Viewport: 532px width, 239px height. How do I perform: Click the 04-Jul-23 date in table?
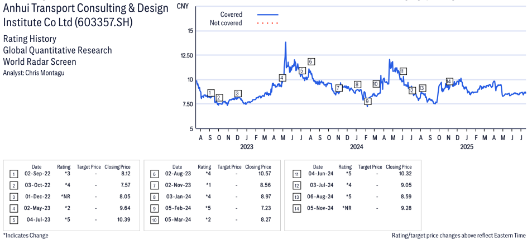tap(39, 219)
